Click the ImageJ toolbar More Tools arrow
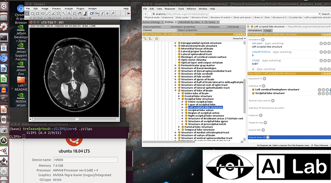 pyautogui.click(x=128, y=14)
